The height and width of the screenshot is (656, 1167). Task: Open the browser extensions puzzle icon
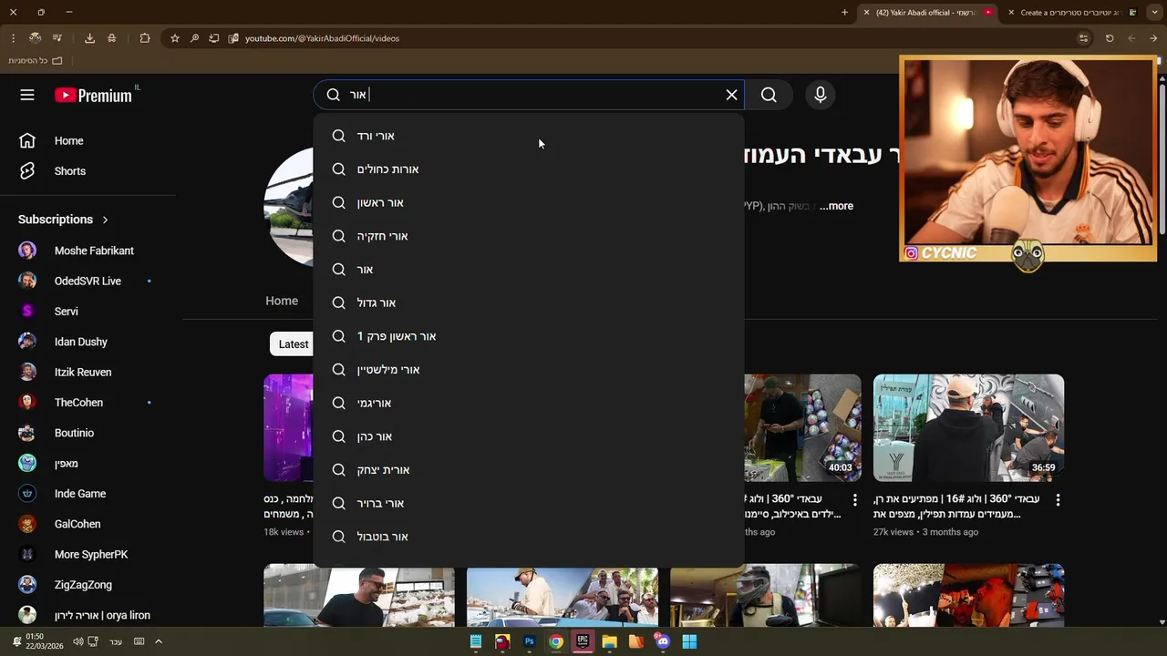pos(145,38)
